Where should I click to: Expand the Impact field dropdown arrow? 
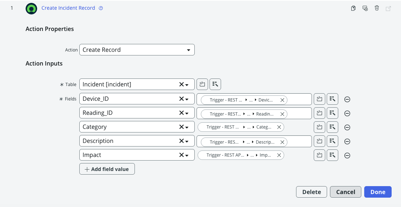point(187,156)
